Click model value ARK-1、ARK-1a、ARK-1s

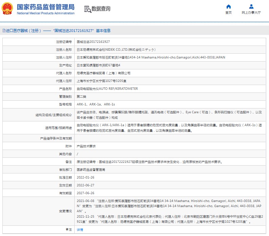pyautogui.click(x=96, y=104)
